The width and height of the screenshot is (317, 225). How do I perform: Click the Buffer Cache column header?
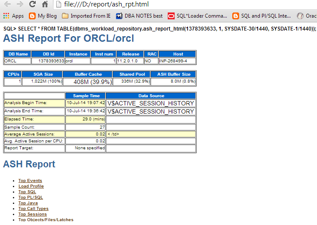[88, 74]
